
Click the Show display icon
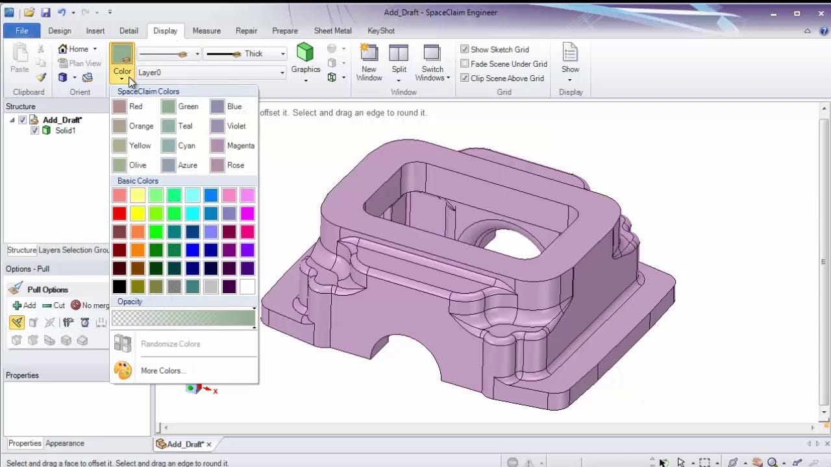point(570,52)
